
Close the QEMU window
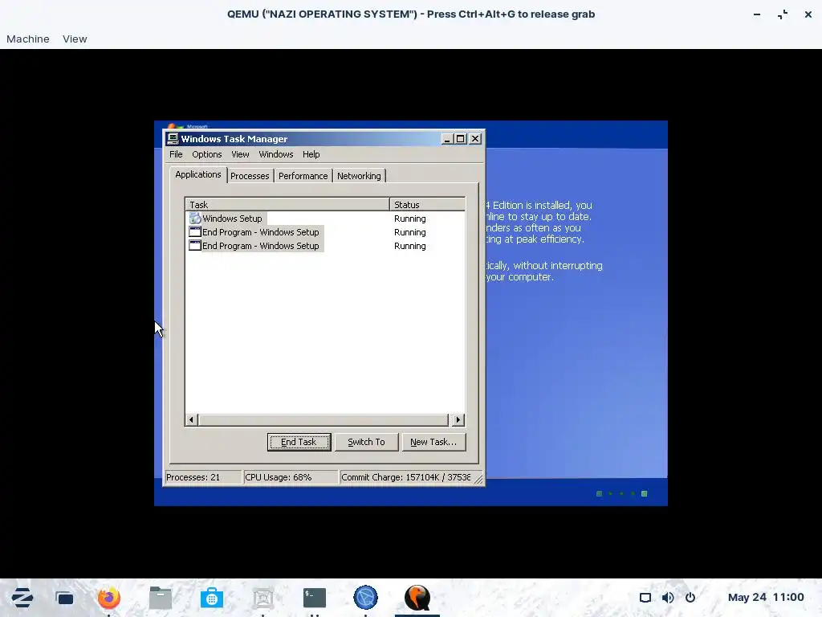coord(808,14)
